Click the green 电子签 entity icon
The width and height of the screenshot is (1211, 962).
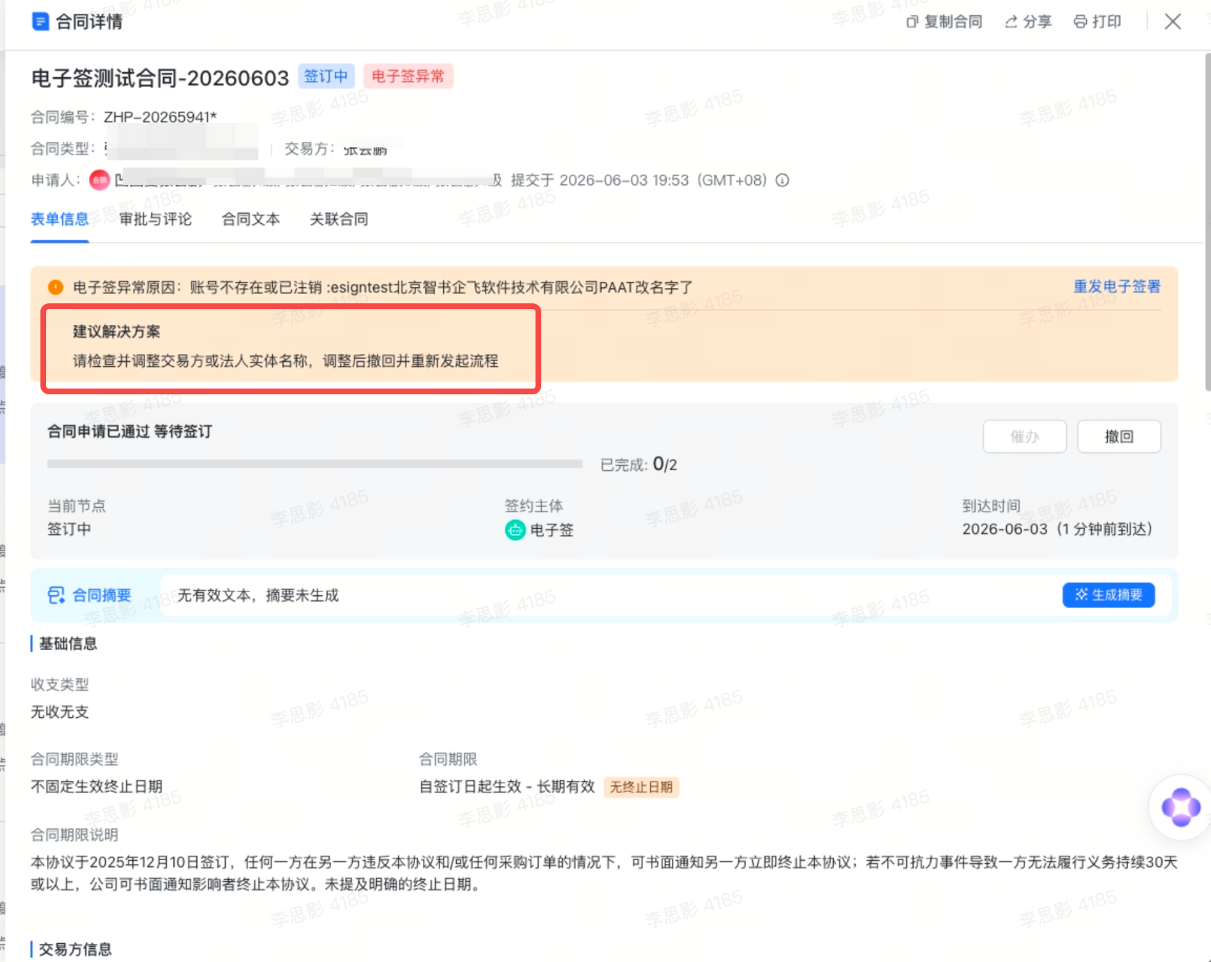coord(515,530)
